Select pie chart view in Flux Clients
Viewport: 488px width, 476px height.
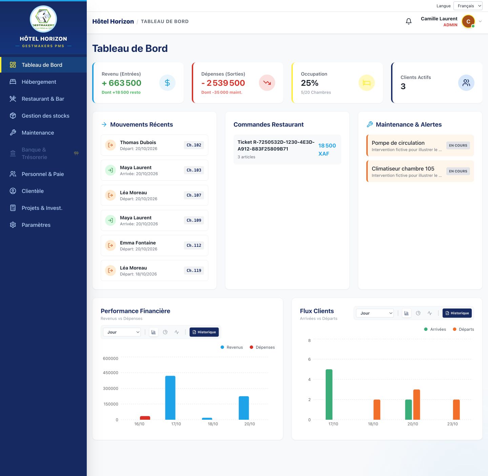tap(418, 313)
